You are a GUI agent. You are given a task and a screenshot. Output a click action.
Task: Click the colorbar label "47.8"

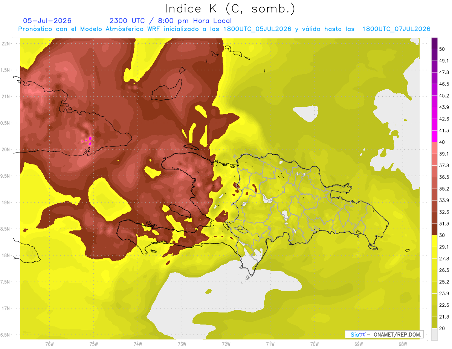point(444,72)
